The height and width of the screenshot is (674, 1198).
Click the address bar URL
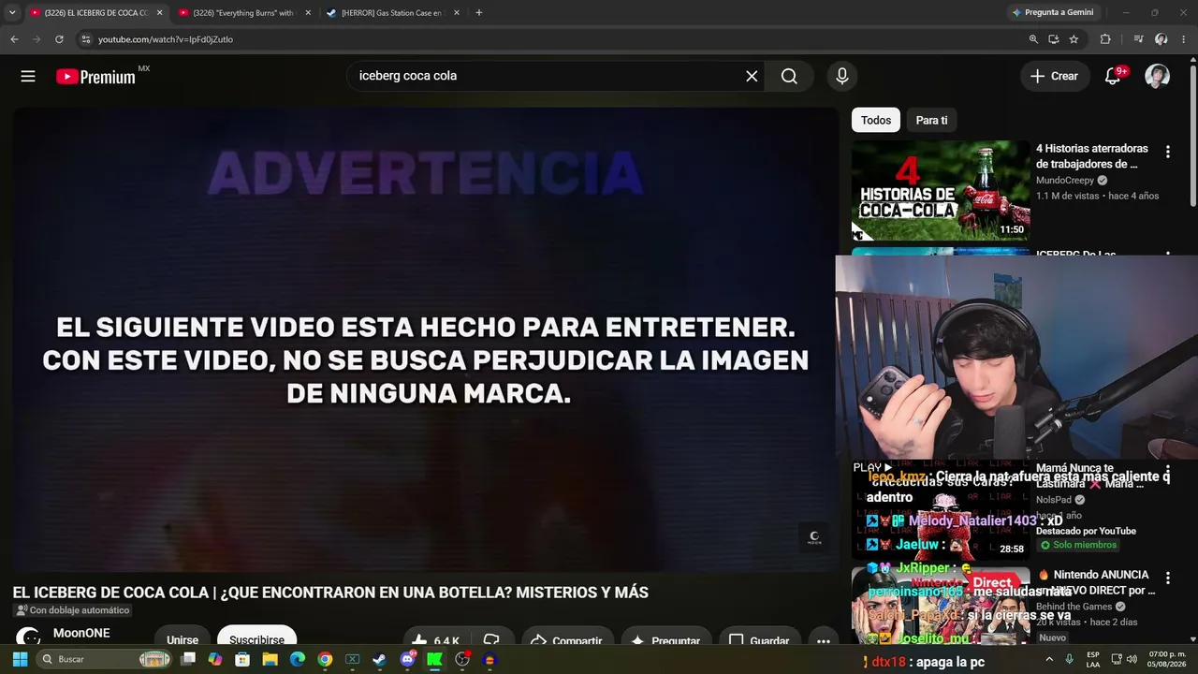tap(166, 39)
